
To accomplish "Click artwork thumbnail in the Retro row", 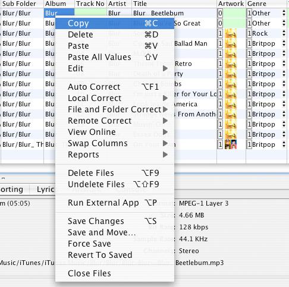I will tap(231, 64).
